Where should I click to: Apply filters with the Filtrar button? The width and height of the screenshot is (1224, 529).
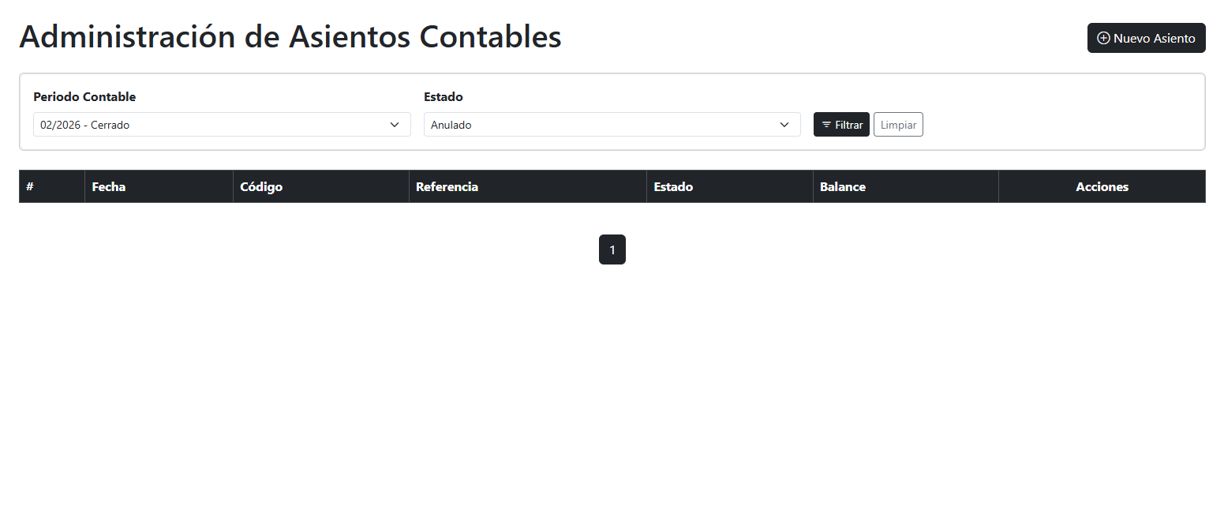coord(841,124)
